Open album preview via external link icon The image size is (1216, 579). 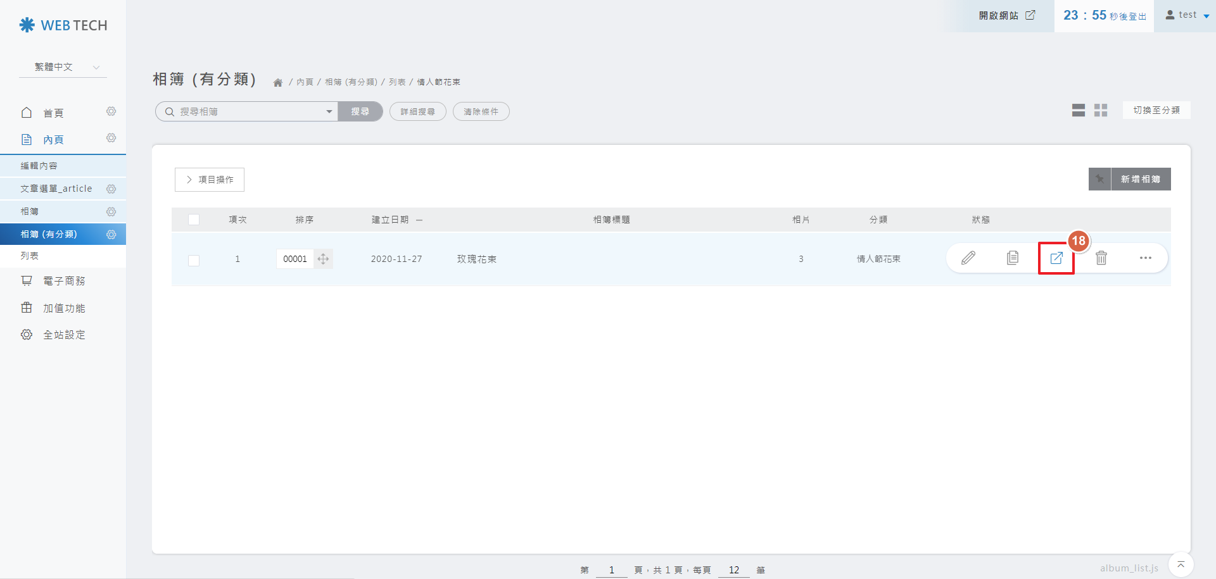[1056, 258]
